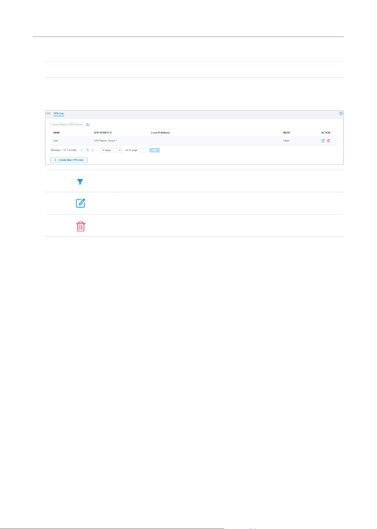Filter by VPN SERVER column funnel icon

click(111, 133)
